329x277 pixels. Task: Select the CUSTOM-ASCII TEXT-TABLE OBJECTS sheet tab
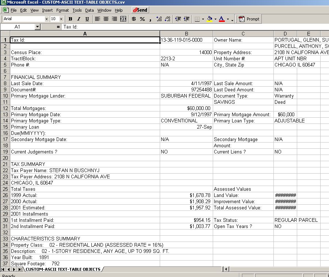(x=63, y=269)
